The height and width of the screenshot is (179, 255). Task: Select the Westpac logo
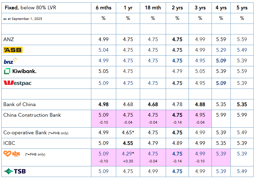coord(17,83)
